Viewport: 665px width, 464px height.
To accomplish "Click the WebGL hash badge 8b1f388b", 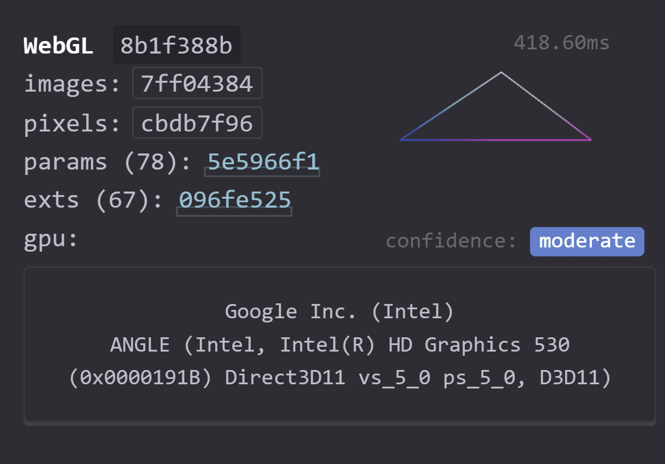I will [177, 45].
